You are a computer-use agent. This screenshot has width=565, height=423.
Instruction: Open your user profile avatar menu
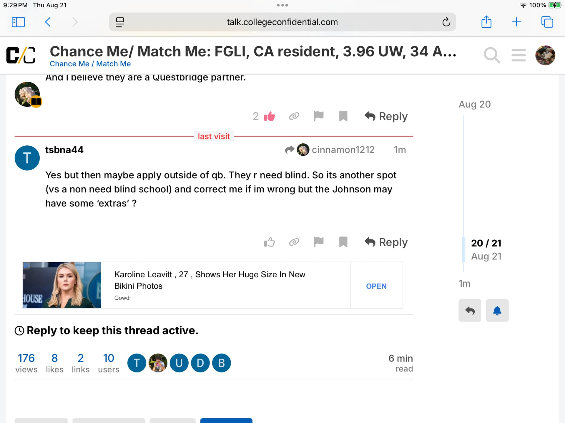click(x=545, y=55)
